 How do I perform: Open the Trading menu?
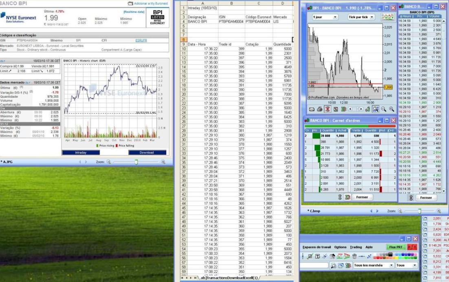tap(356, 247)
